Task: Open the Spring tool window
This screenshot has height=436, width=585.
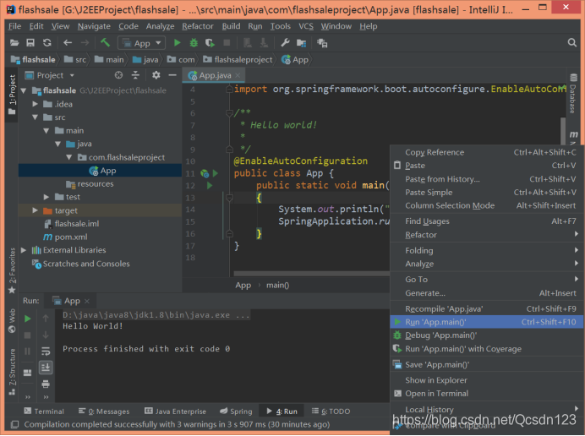Action: (236, 411)
